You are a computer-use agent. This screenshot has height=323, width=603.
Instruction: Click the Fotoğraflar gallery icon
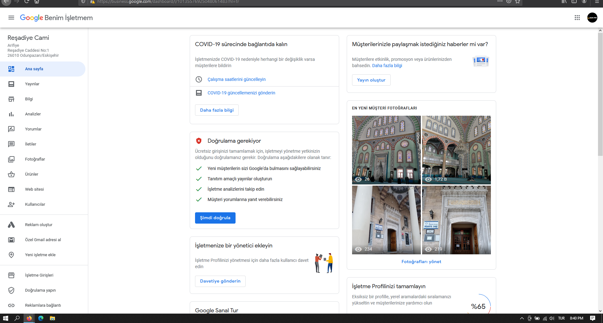(x=11, y=159)
